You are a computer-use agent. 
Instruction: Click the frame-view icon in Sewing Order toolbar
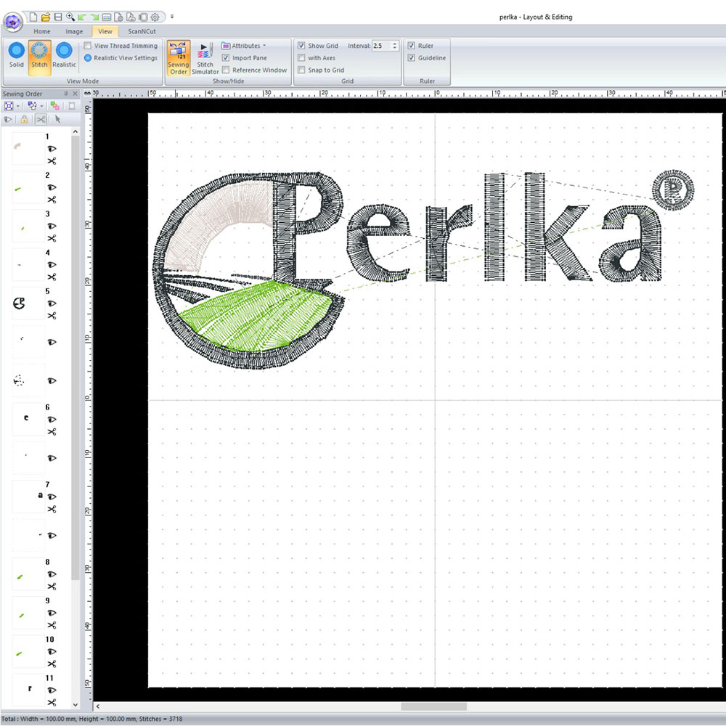coord(8,106)
